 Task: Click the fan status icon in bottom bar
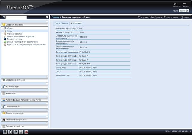point(16,132)
